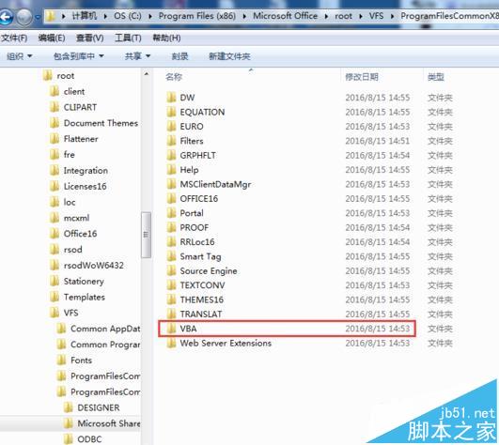Image resolution: width=499 pixels, height=445 pixels.
Task: Click the Web Server Extensions folder icon
Action: (x=171, y=343)
